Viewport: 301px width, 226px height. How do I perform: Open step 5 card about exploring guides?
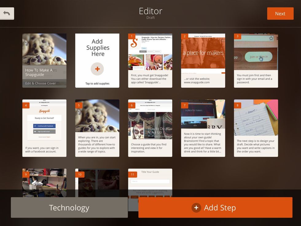97,128
